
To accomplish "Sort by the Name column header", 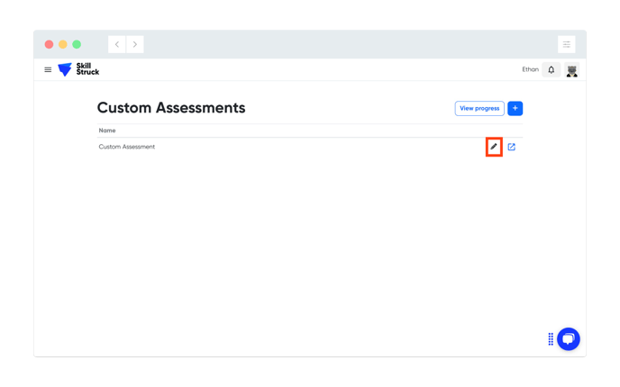I will 107,130.
